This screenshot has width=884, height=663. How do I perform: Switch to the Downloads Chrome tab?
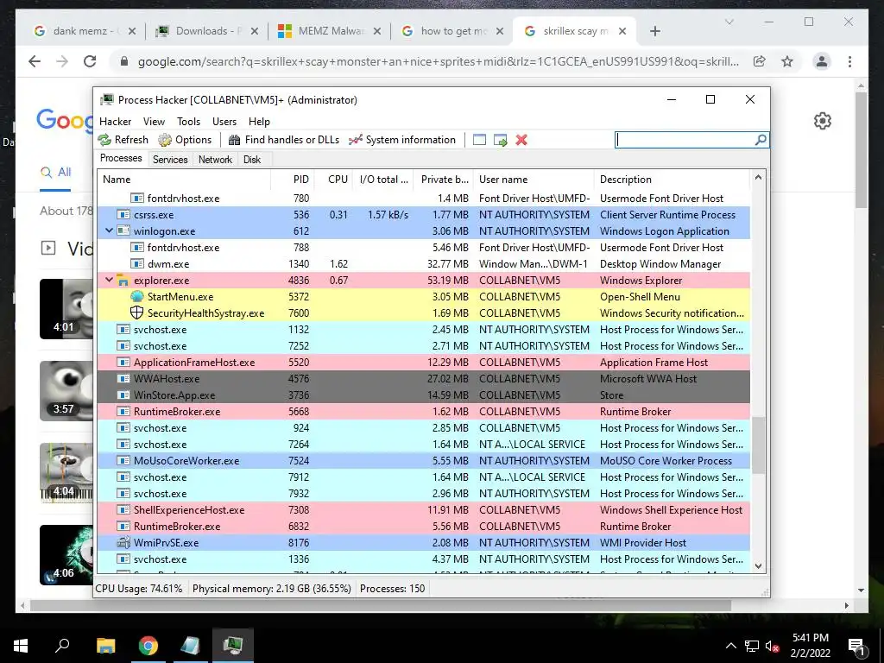tap(206, 31)
